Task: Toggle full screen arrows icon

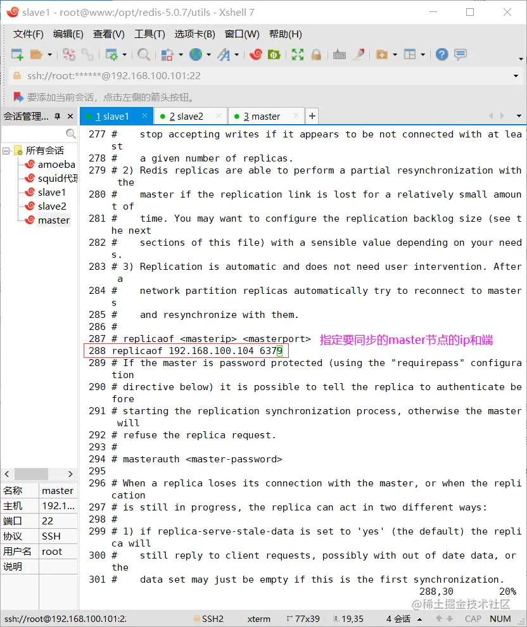Action: point(298,54)
